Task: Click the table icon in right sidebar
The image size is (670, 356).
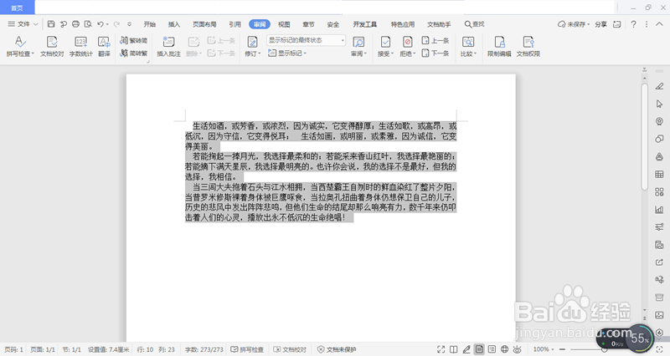Action: [659, 174]
